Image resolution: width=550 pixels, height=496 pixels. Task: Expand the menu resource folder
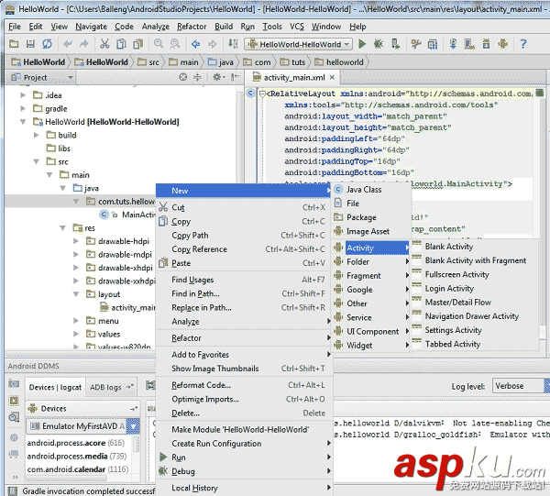(76, 321)
